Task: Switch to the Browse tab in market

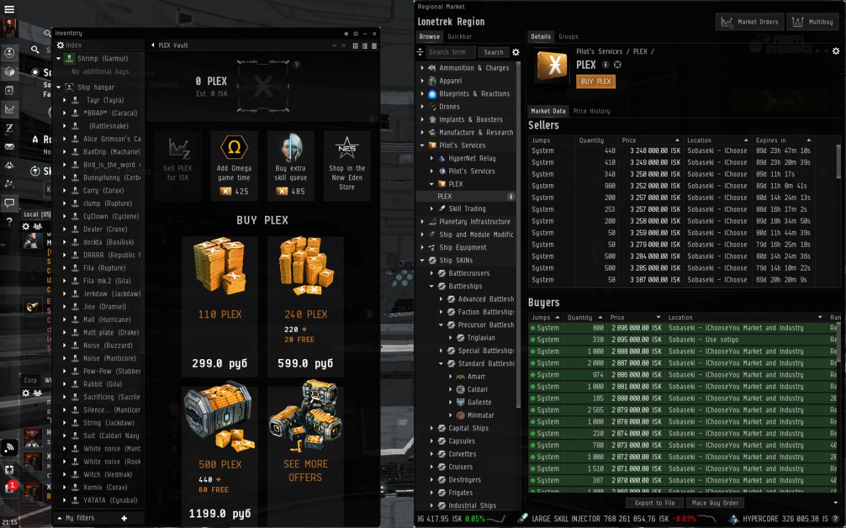Action: click(429, 37)
